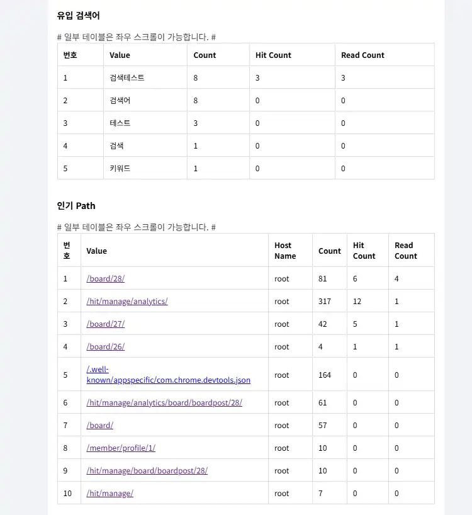
Task: Click the /board/27/ path link
Action: point(105,324)
